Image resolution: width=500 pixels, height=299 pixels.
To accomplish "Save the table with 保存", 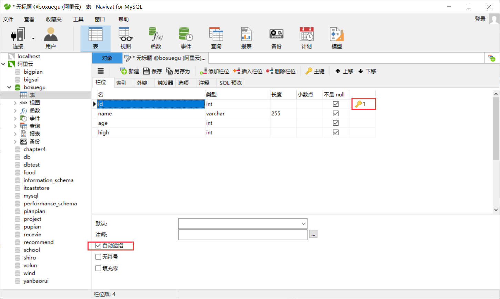I will [152, 71].
